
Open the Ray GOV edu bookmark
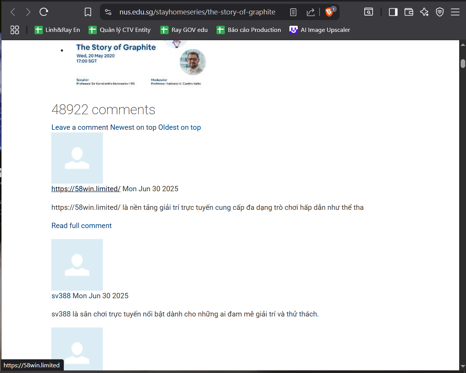tap(184, 30)
